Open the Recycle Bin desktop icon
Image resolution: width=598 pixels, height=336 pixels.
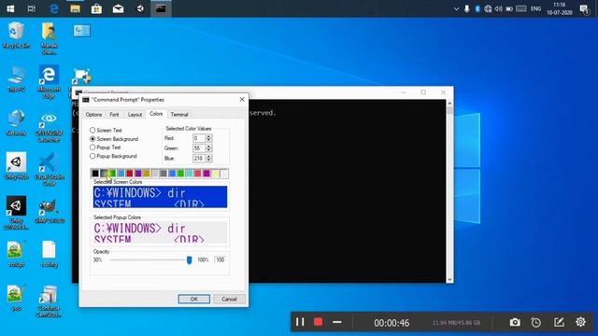coord(16,35)
